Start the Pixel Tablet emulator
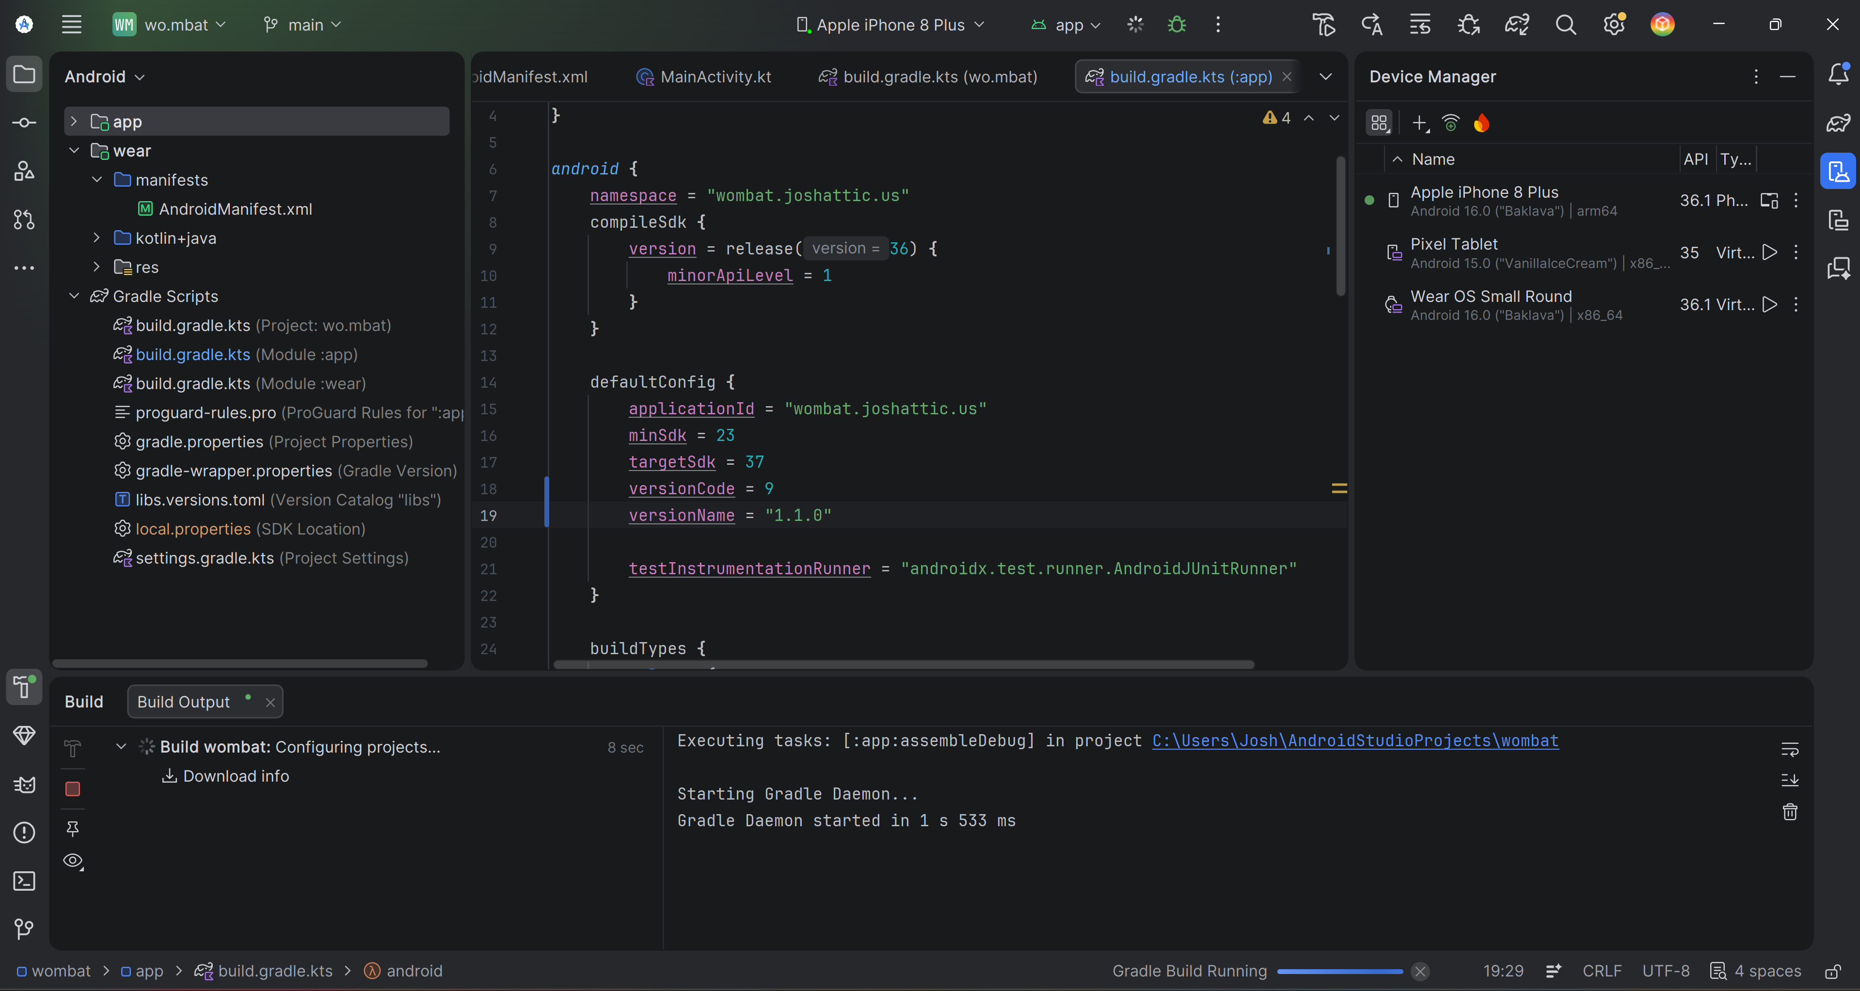The image size is (1860, 991). click(1769, 252)
